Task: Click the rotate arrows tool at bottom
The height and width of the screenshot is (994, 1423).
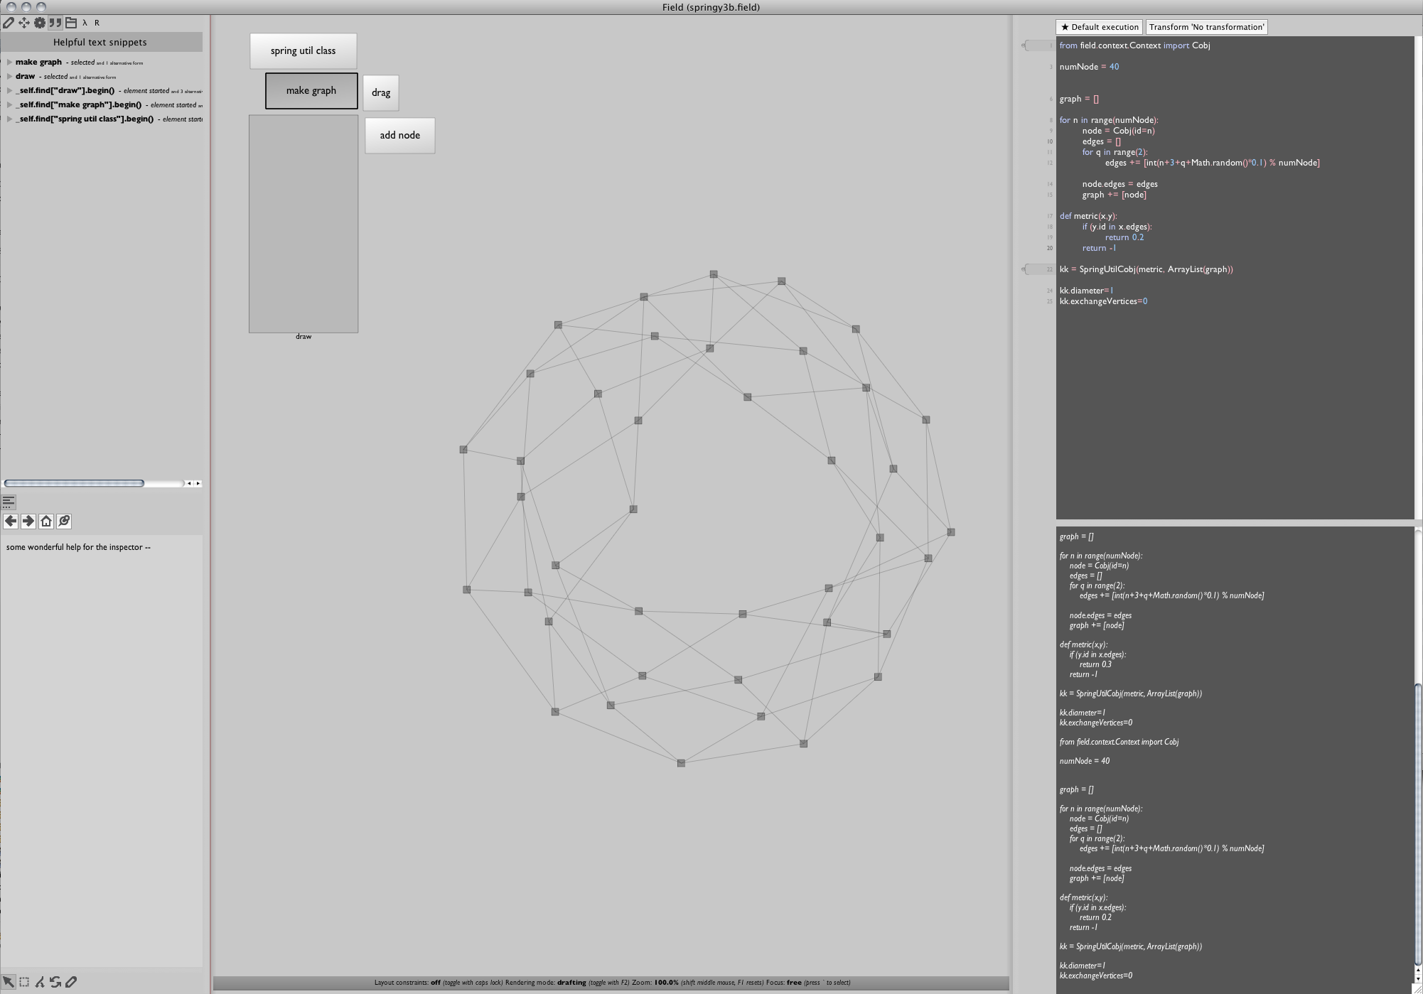Action: 55,982
